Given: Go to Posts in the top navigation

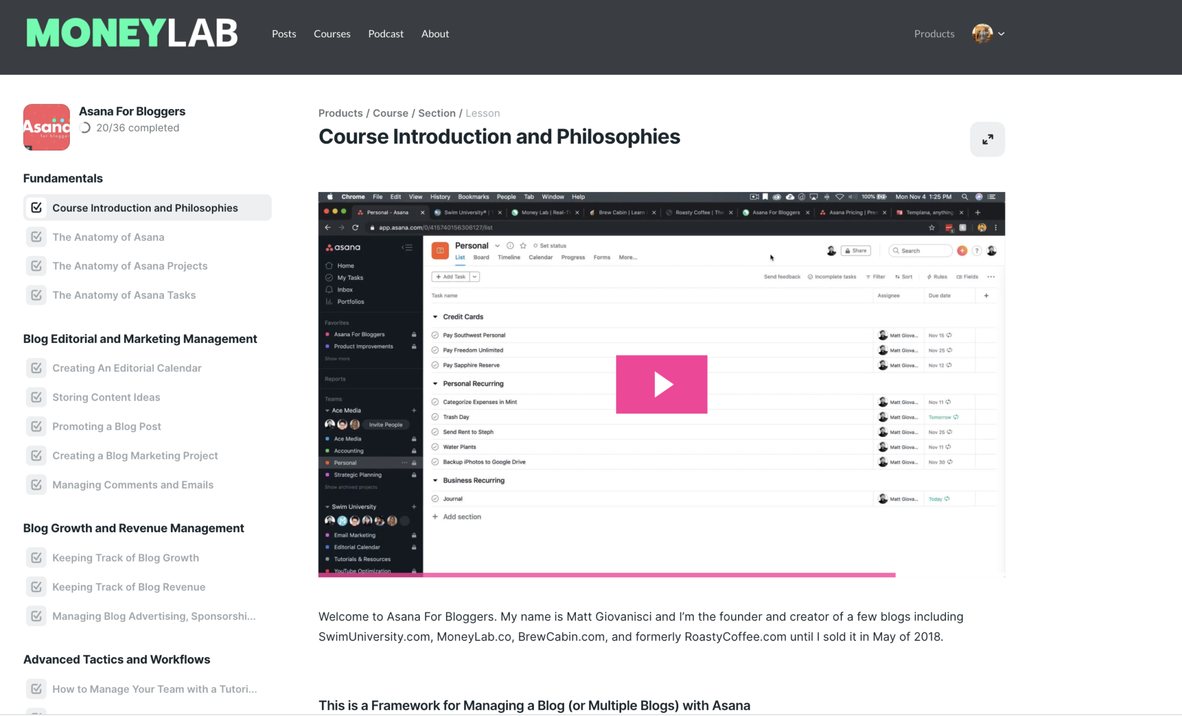Looking at the screenshot, I should pyautogui.click(x=284, y=33).
